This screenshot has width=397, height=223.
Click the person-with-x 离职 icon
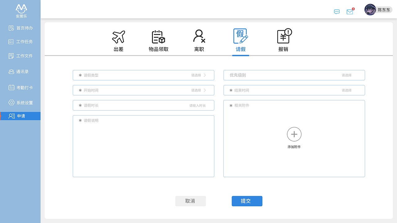tap(199, 36)
